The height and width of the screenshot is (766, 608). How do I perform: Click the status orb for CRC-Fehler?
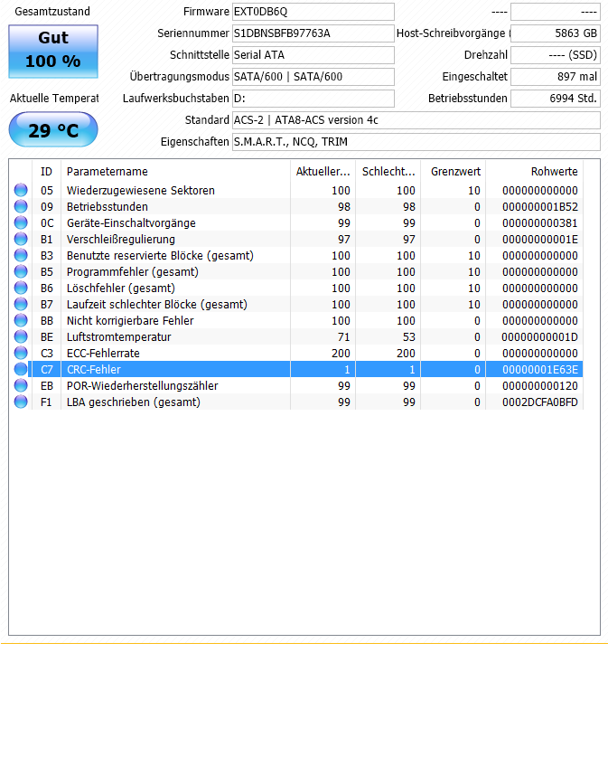[x=21, y=369]
